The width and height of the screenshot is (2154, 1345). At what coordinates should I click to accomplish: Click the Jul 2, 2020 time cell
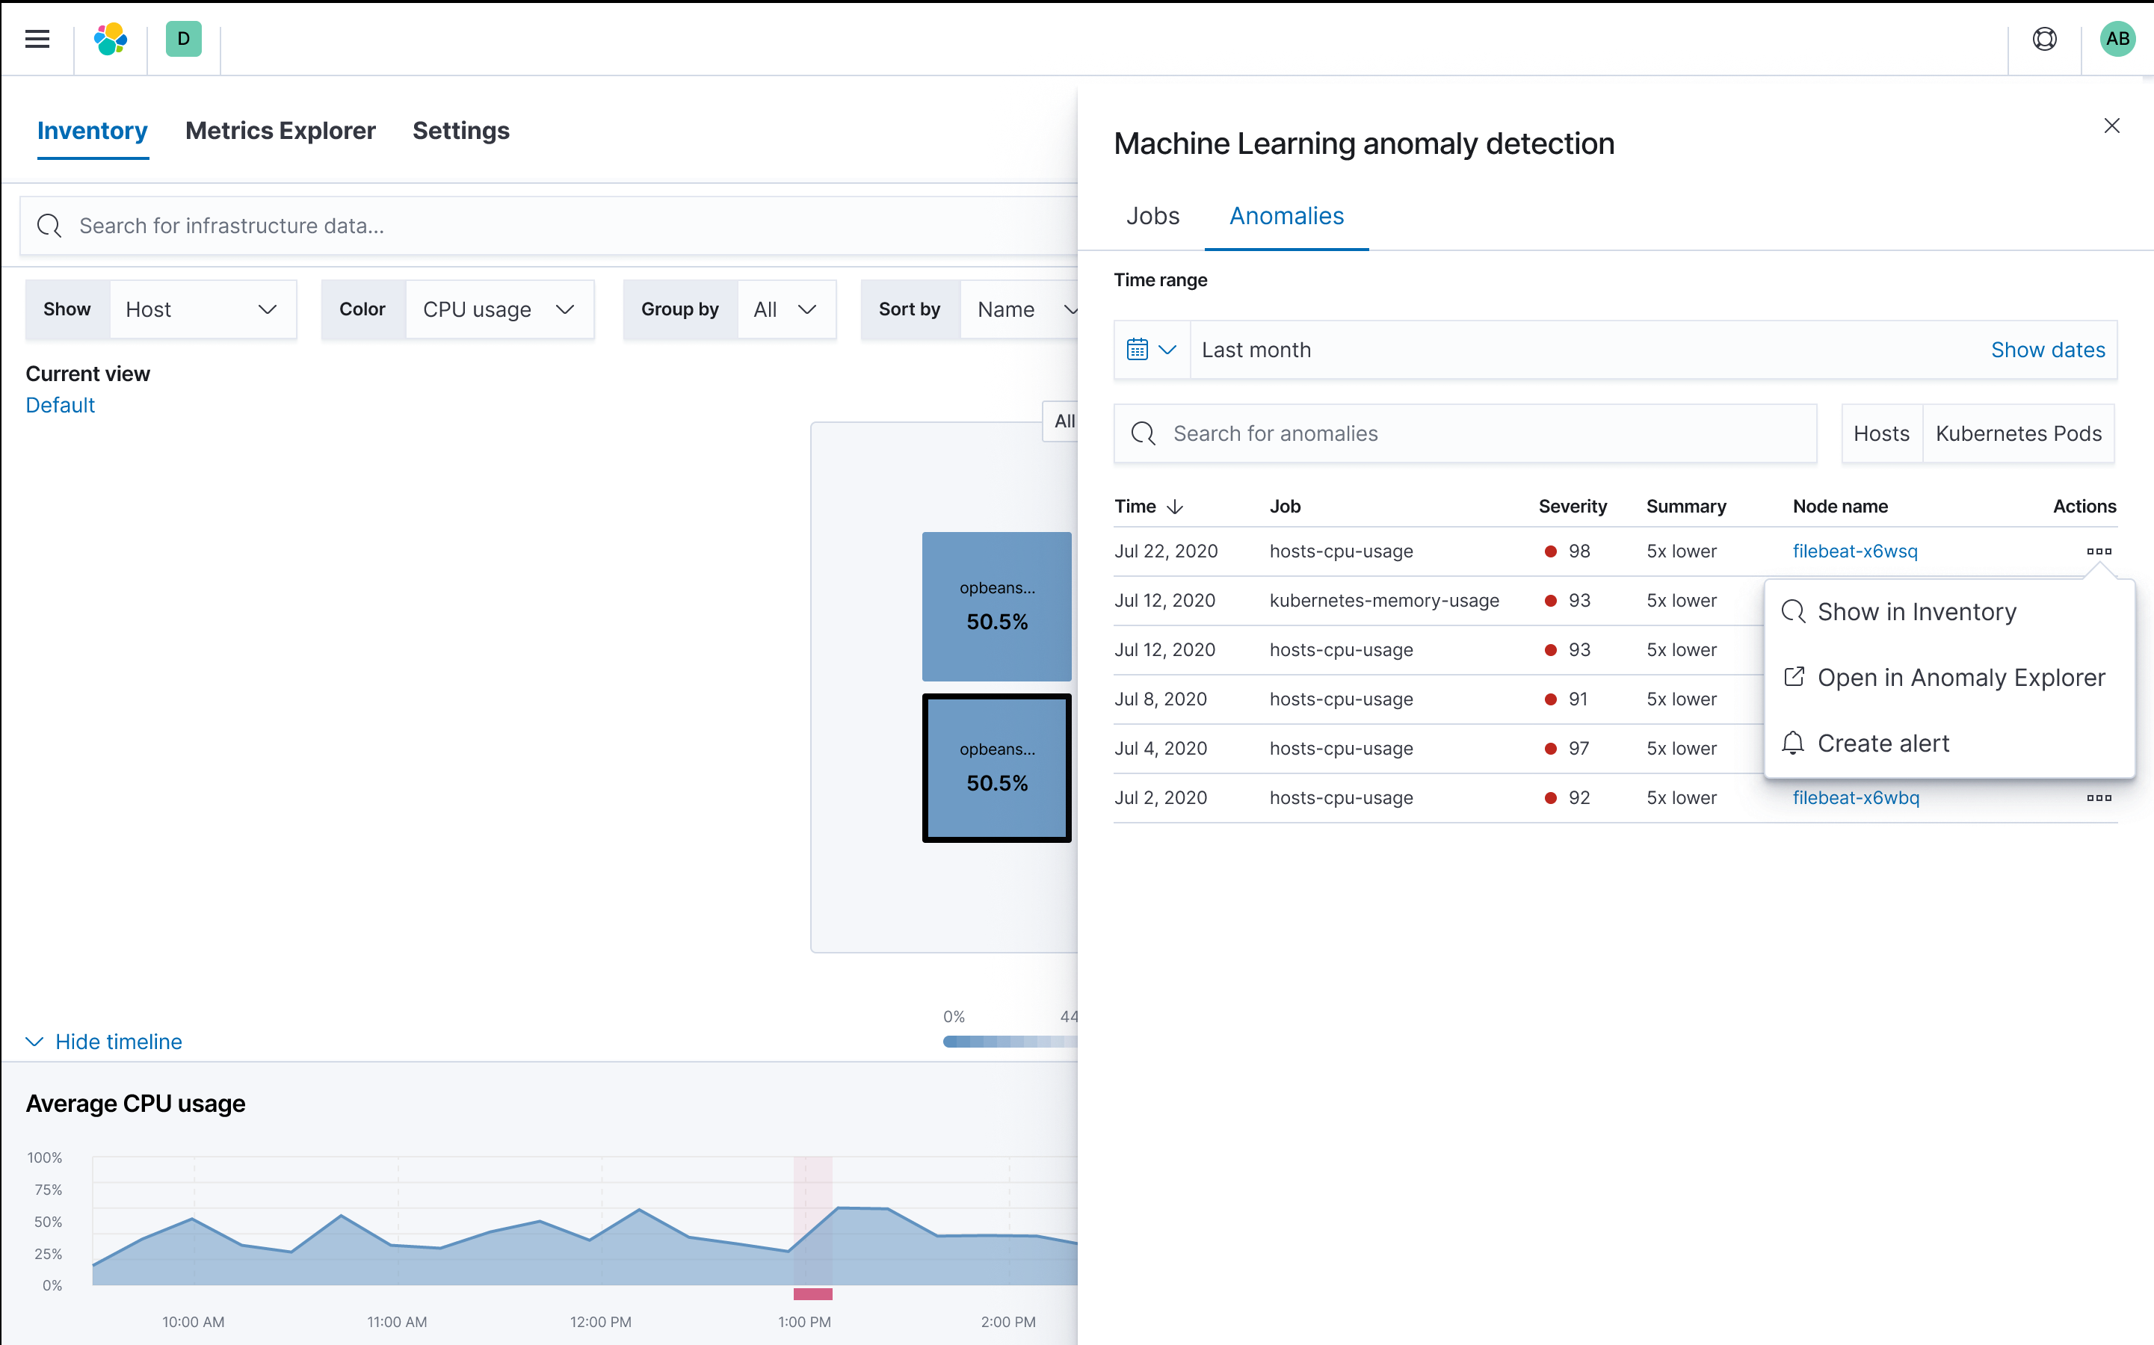(x=1160, y=798)
